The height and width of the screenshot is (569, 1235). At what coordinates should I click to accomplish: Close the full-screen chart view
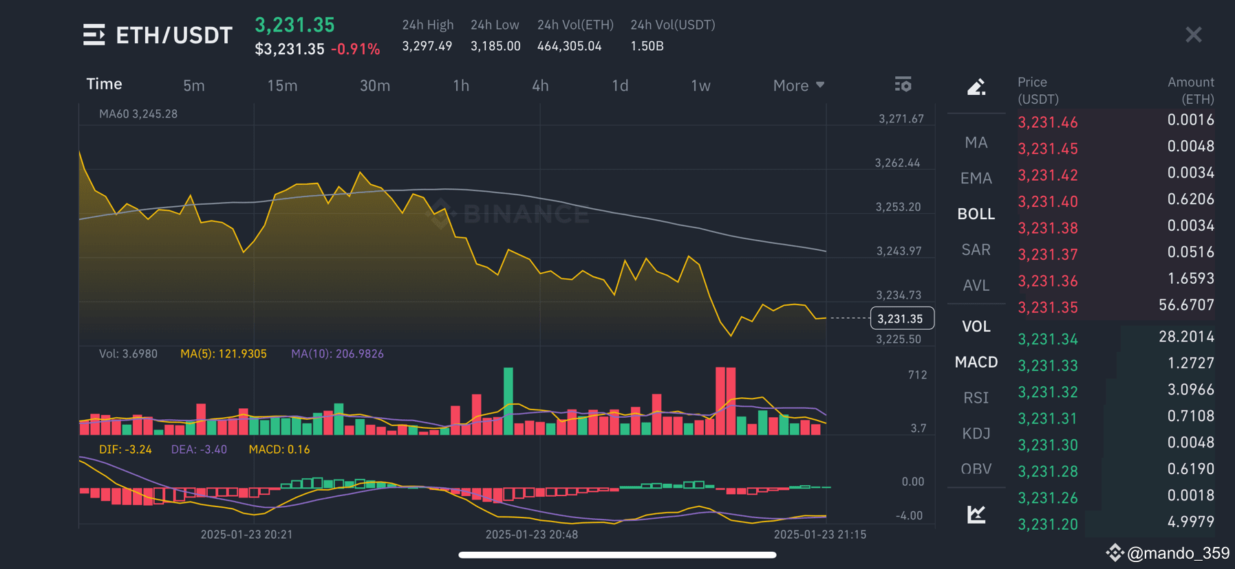pos(1194,34)
